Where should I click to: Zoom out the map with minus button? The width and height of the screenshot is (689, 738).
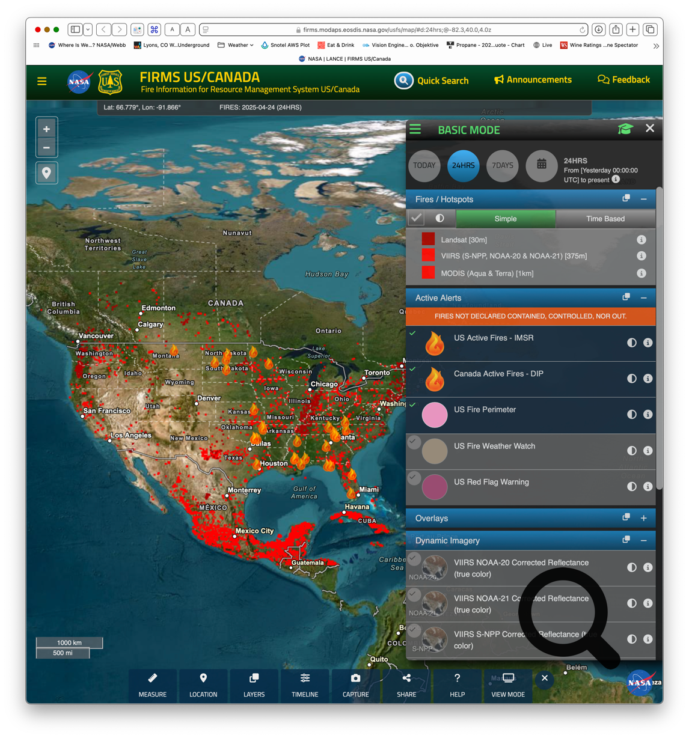(46, 147)
